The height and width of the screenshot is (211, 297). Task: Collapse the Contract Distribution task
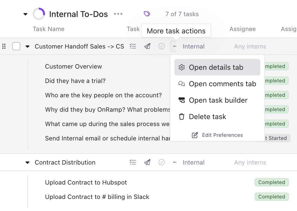27,162
